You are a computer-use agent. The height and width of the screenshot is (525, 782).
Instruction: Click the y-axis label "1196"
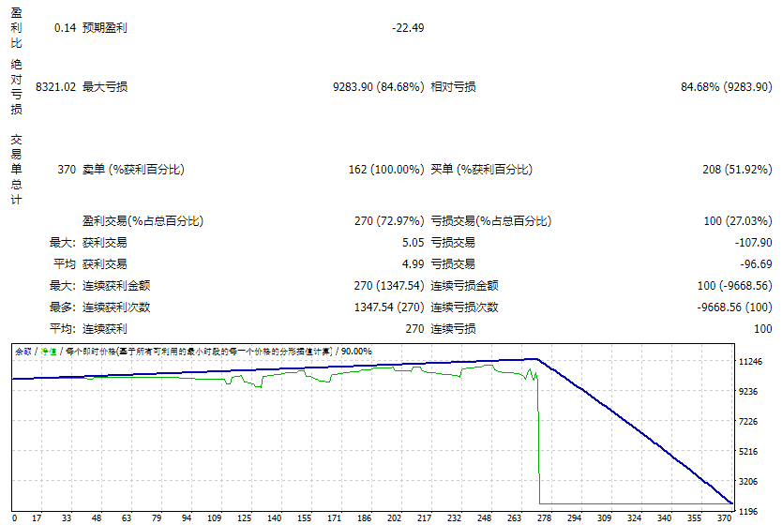tap(748, 512)
